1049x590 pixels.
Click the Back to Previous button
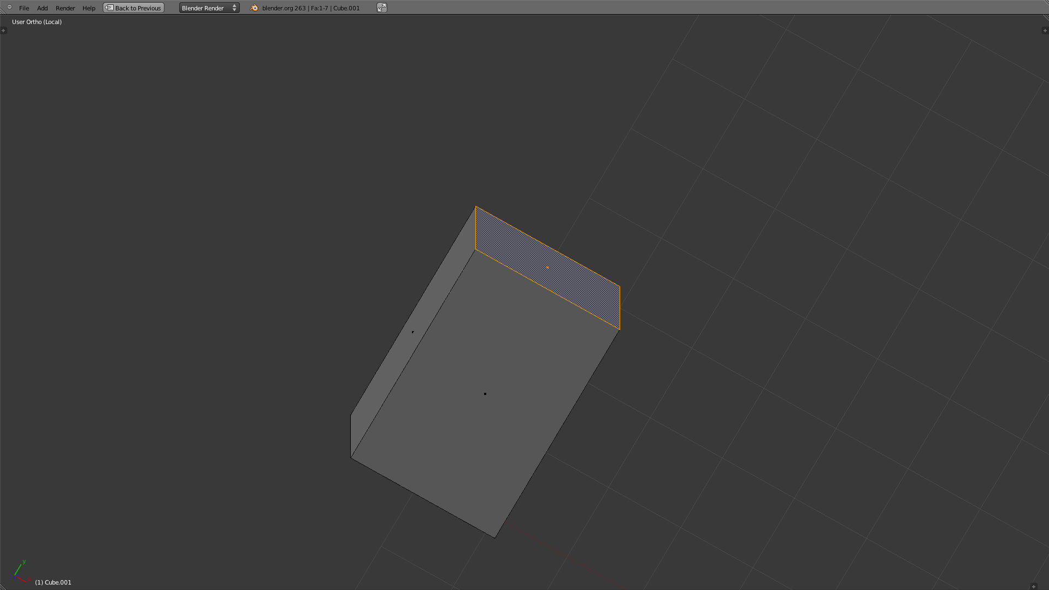click(133, 8)
